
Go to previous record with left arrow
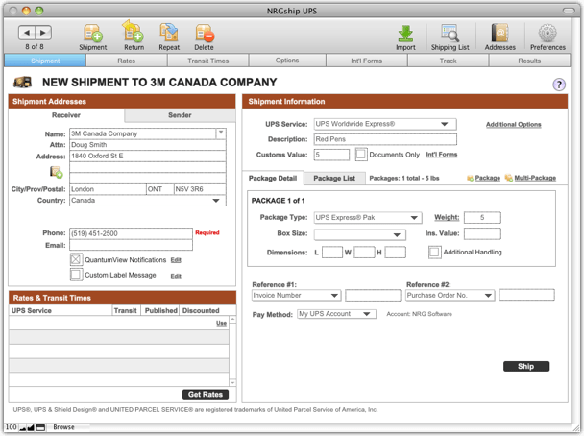click(x=27, y=33)
